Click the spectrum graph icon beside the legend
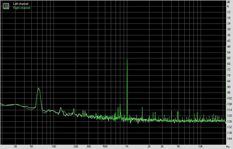The width and height of the screenshot is (233, 149). tap(6, 6)
